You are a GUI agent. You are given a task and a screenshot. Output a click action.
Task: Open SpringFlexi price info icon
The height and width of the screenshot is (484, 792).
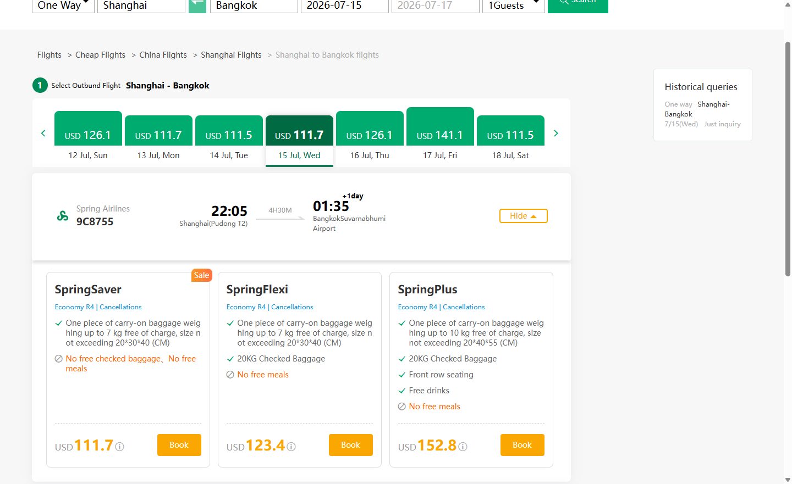click(x=291, y=447)
